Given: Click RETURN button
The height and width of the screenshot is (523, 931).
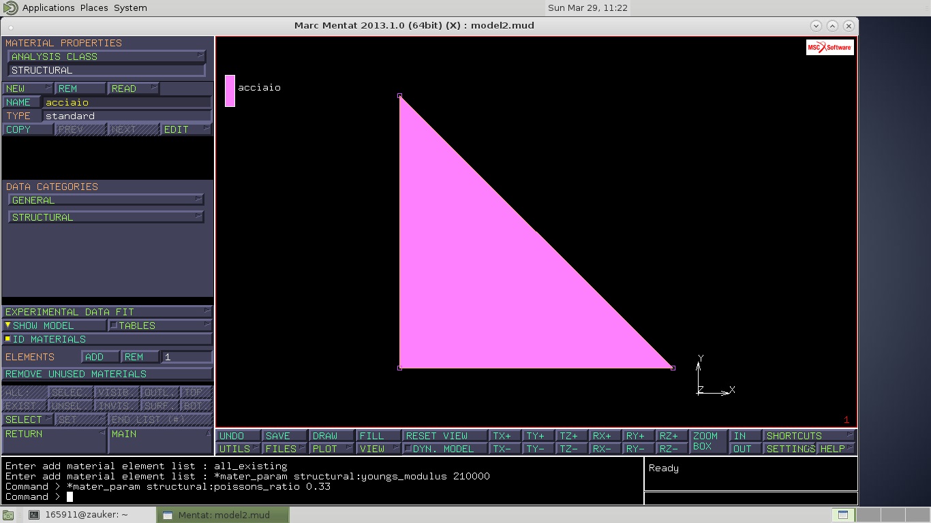Looking at the screenshot, I should point(55,440).
